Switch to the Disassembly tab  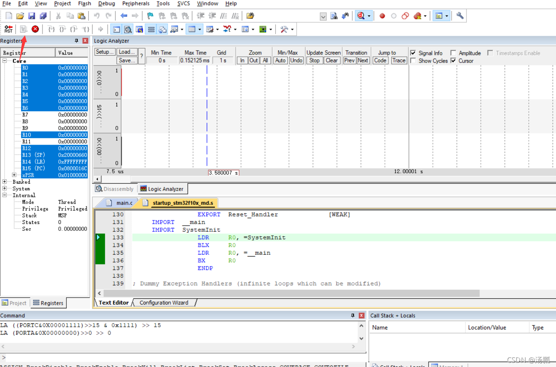tap(114, 189)
